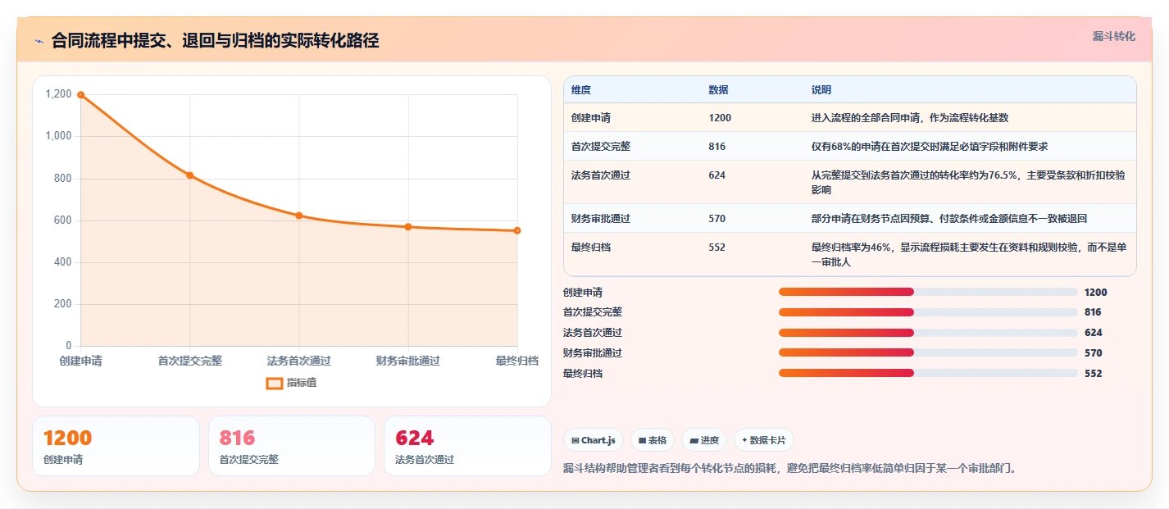
Task: Open the 624 法务首次通过 stat card
Action: click(x=467, y=446)
